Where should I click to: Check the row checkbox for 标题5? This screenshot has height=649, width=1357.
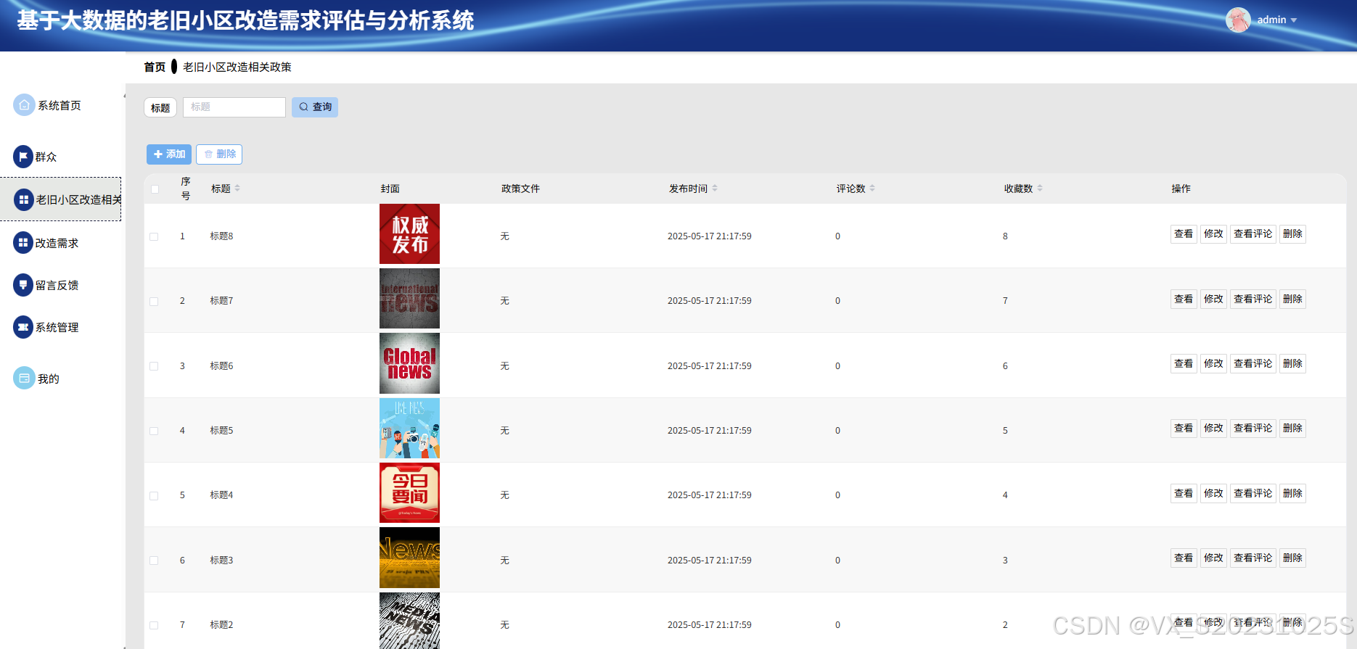(x=154, y=431)
